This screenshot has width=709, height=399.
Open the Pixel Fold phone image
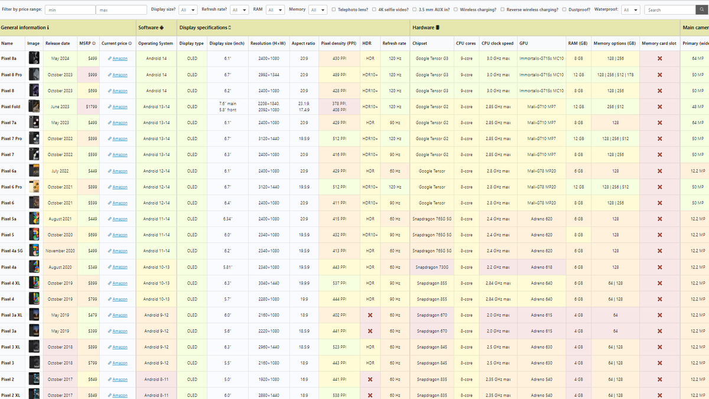click(x=34, y=106)
